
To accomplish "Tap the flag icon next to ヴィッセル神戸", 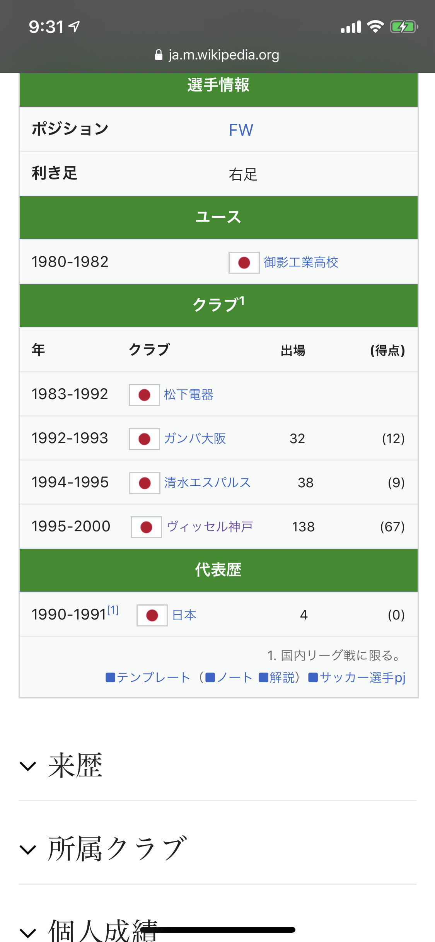I will click(146, 527).
